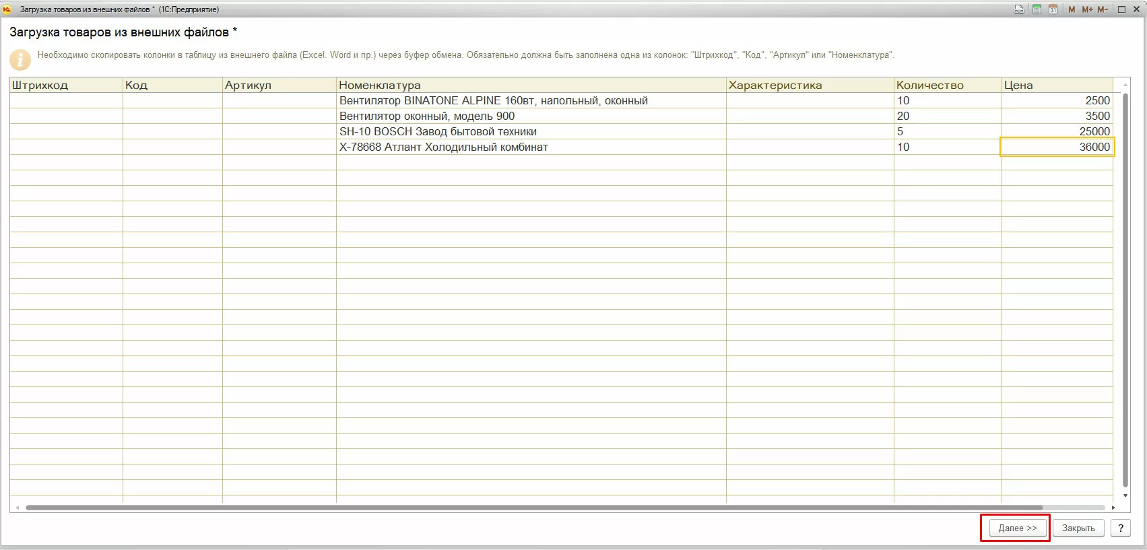1147x550 pixels.
Task: Click quantity 20 in the Вентилятор оконный row
Action: (948, 116)
